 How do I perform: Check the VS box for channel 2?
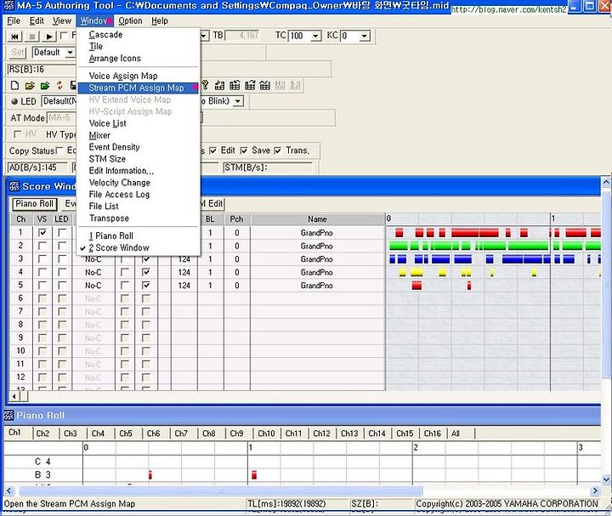[x=42, y=246]
